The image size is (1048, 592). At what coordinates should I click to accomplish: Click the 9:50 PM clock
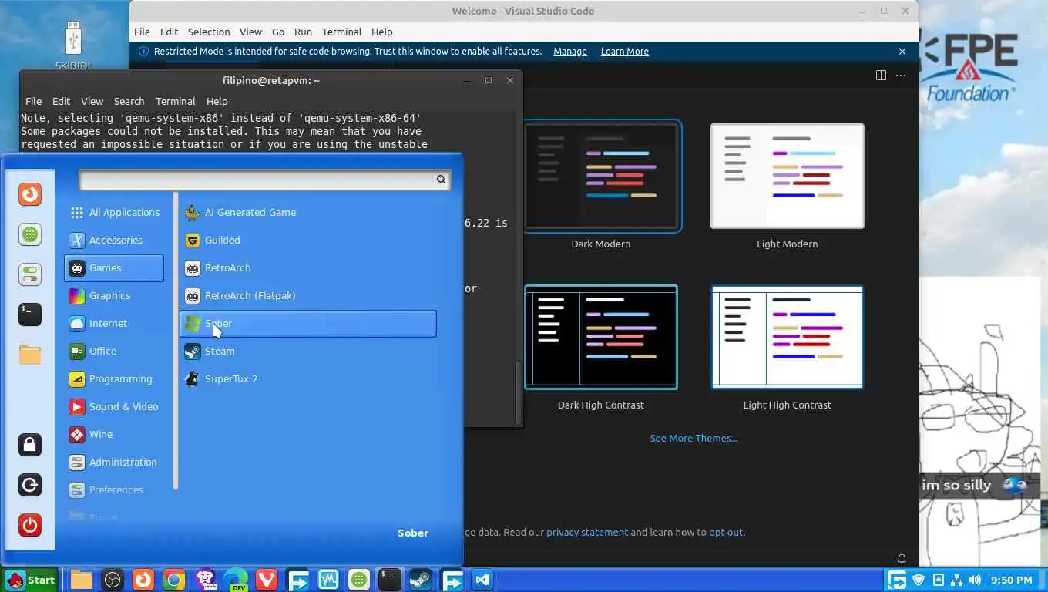1011,580
